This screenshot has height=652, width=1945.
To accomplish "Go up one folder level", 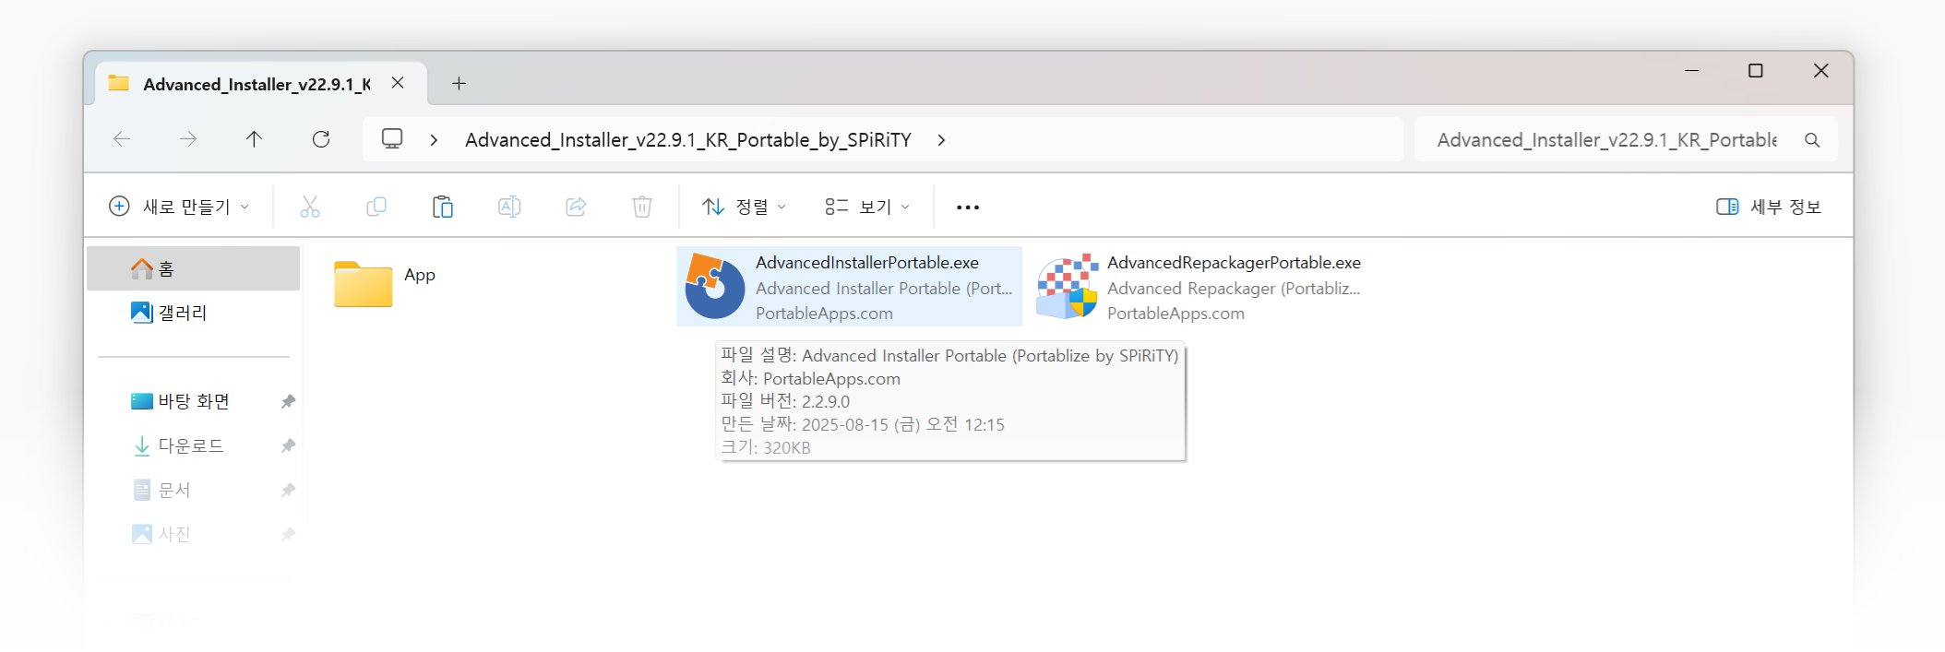I will pos(255,139).
